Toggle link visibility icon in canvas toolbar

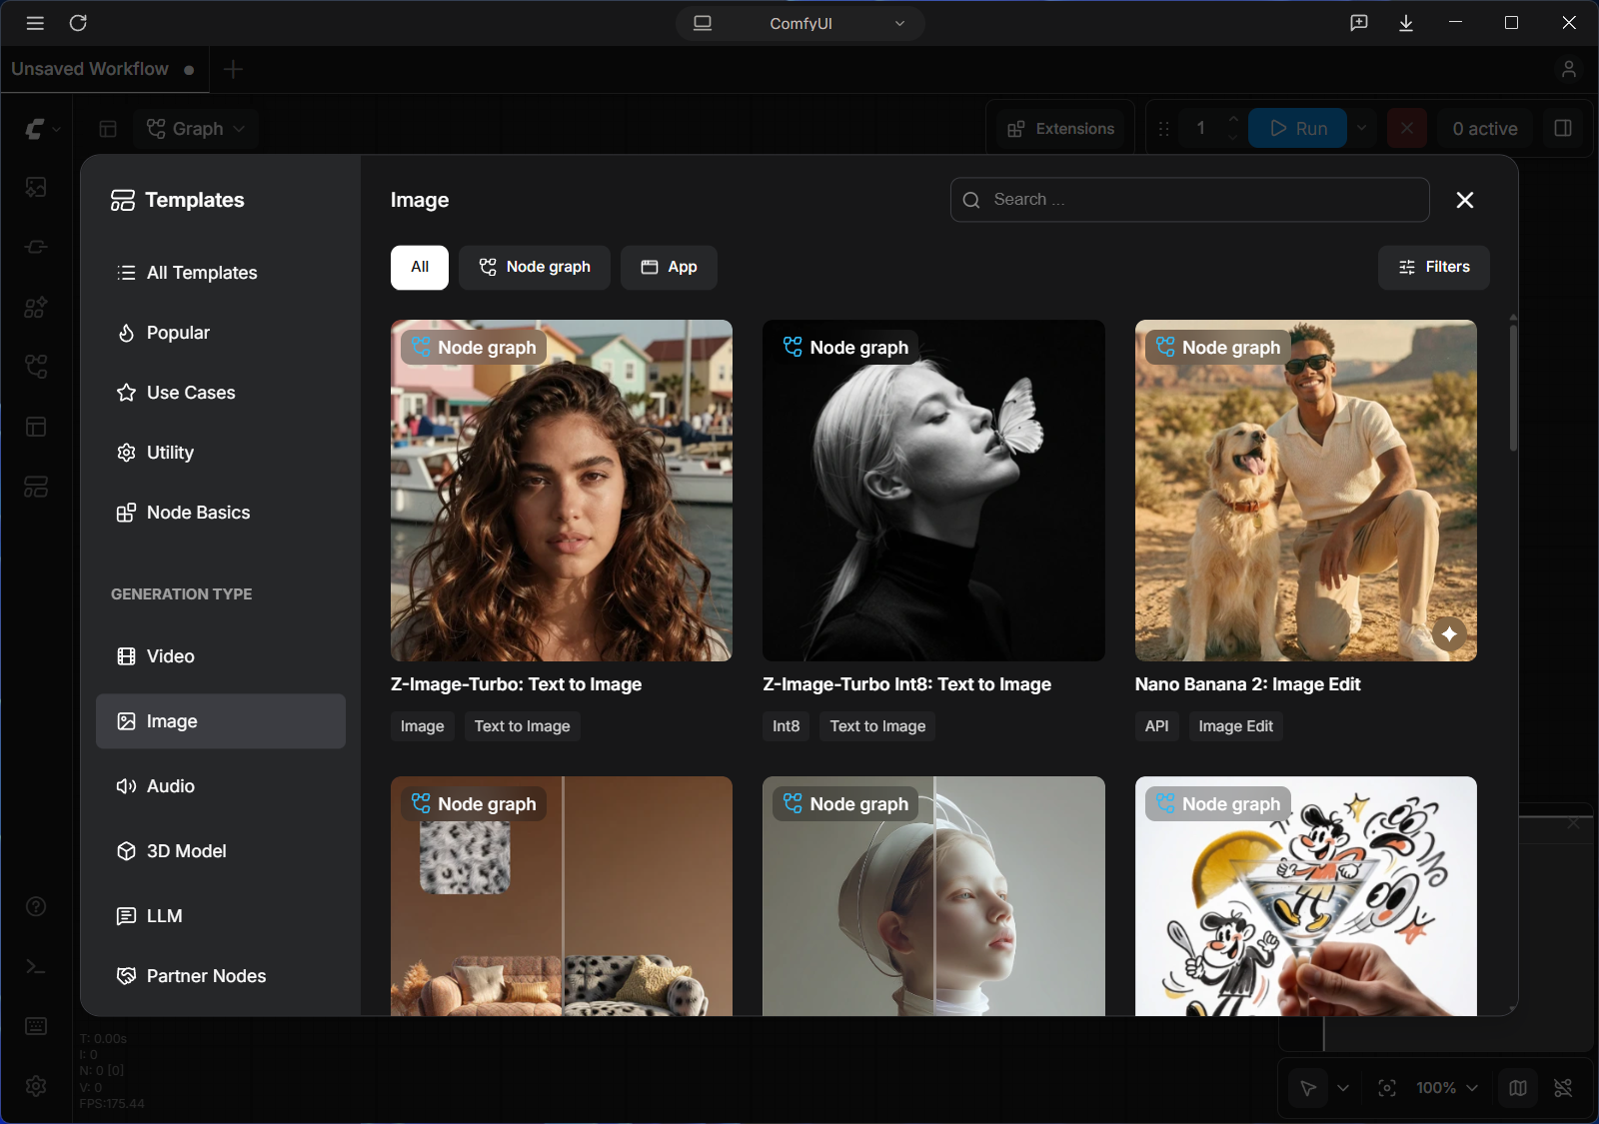(x=1563, y=1088)
